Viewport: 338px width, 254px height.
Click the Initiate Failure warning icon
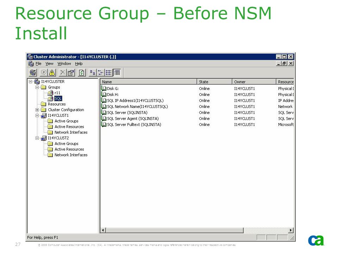click(52, 73)
